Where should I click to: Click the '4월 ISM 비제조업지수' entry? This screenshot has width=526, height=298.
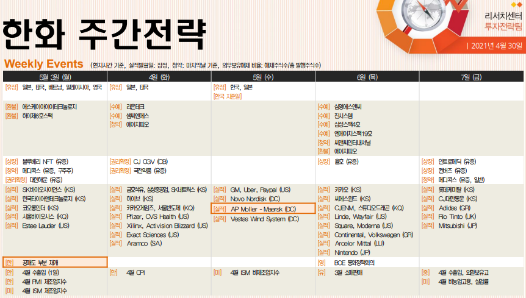click(254, 272)
